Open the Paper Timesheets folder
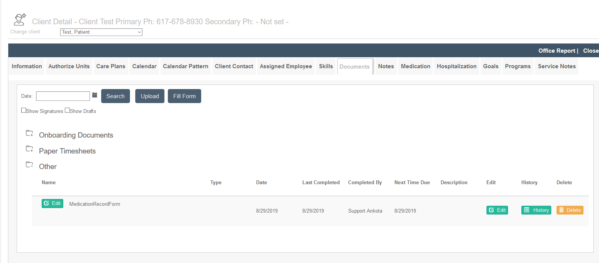 click(x=67, y=151)
